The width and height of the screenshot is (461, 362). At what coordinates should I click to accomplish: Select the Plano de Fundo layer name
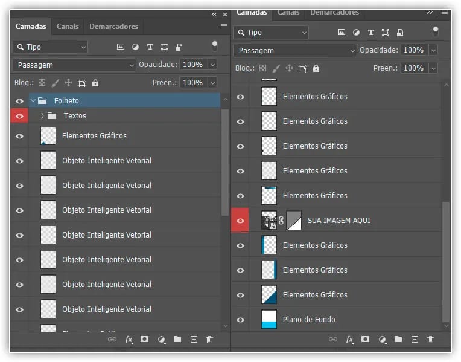(309, 320)
